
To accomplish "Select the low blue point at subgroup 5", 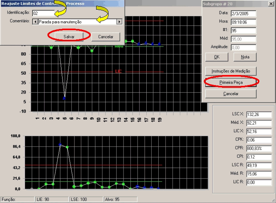I will coord(64,98).
